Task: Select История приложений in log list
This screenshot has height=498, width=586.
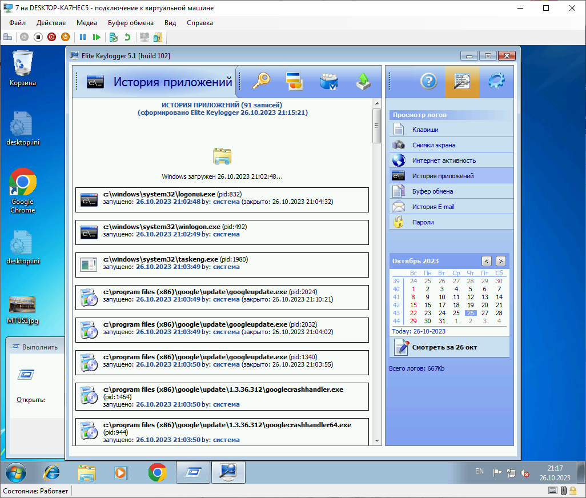Action: 451,175
